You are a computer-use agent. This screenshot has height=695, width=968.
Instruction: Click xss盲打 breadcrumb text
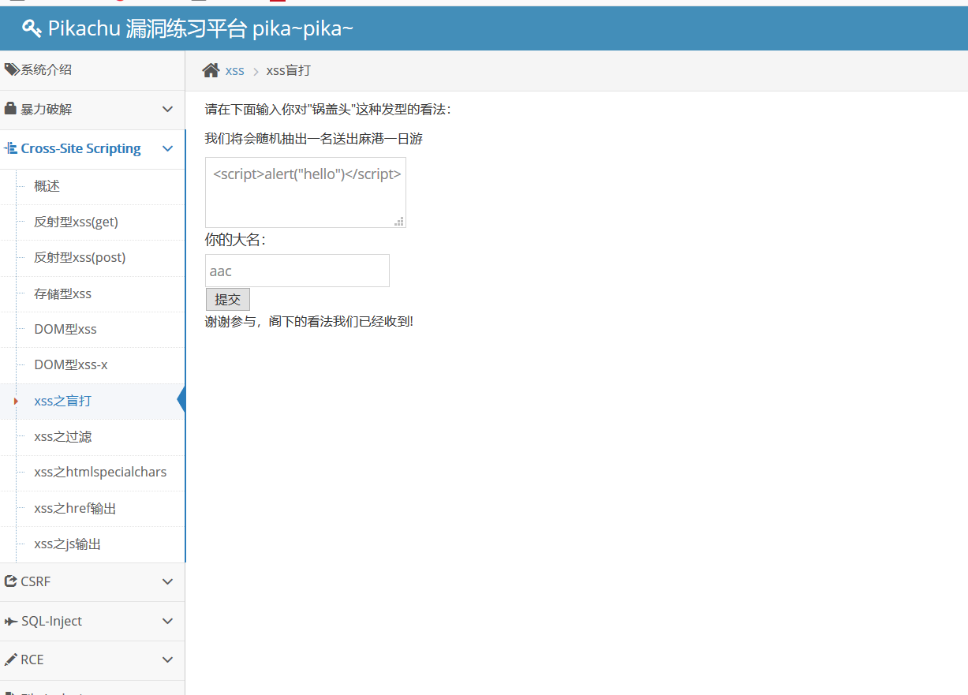click(x=289, y=70)
